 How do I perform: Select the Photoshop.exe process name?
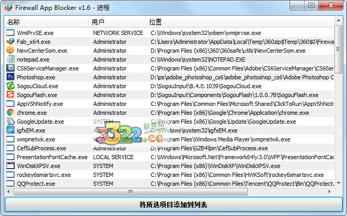coord(36,77)
